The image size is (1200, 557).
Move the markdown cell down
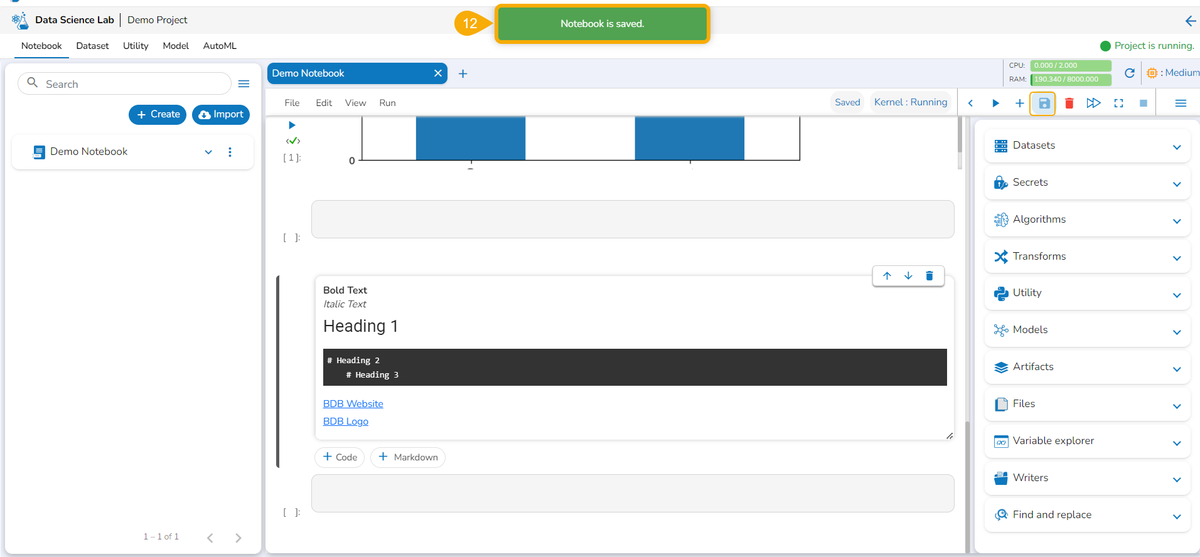point(908,275)
